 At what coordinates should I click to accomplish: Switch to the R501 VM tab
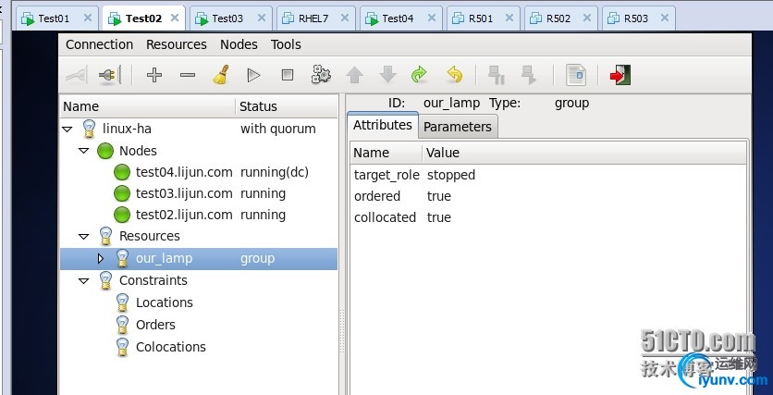point(481,19)
